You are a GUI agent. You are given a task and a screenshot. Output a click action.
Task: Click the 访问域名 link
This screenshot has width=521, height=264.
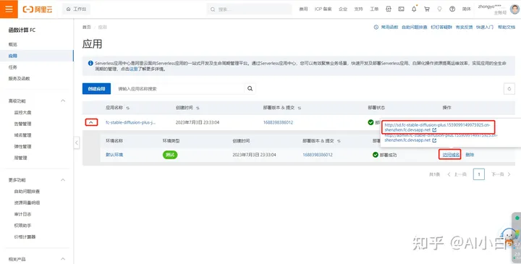[451, 155]
